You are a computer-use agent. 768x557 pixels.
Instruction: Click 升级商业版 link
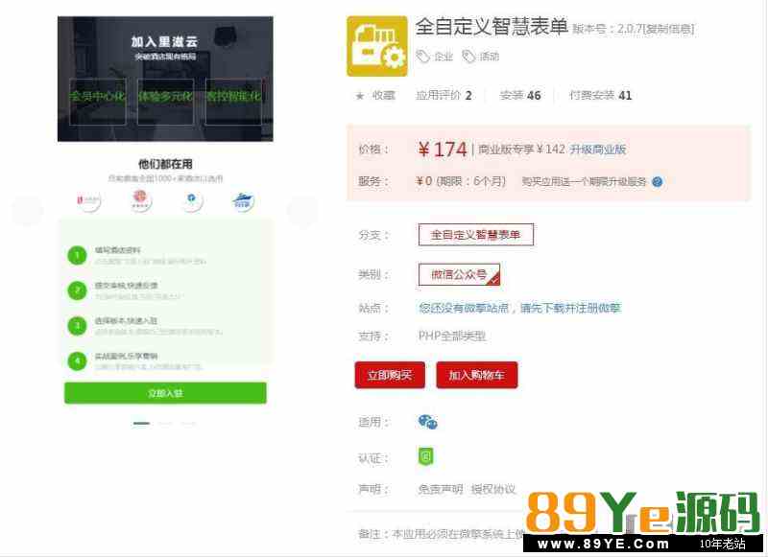(x=597, y=150)
